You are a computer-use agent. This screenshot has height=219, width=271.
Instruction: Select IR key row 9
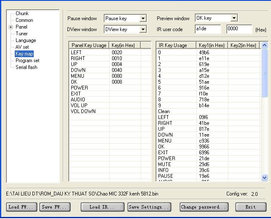coord(208,106)
